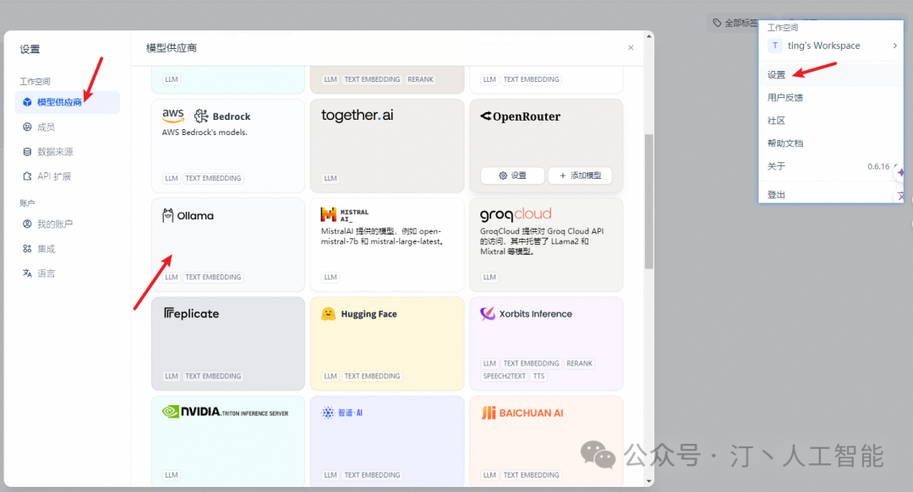Click the MistralAI description text
Screen dimensions: 913x492
(x=382, y=236)
